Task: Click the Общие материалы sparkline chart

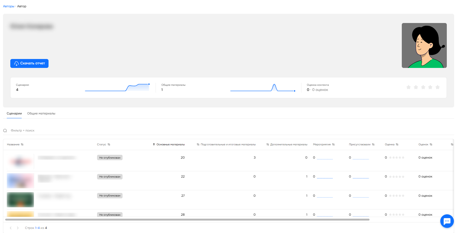Action: point(263,87)
